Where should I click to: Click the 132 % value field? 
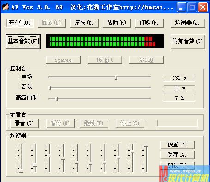[180, 78]
